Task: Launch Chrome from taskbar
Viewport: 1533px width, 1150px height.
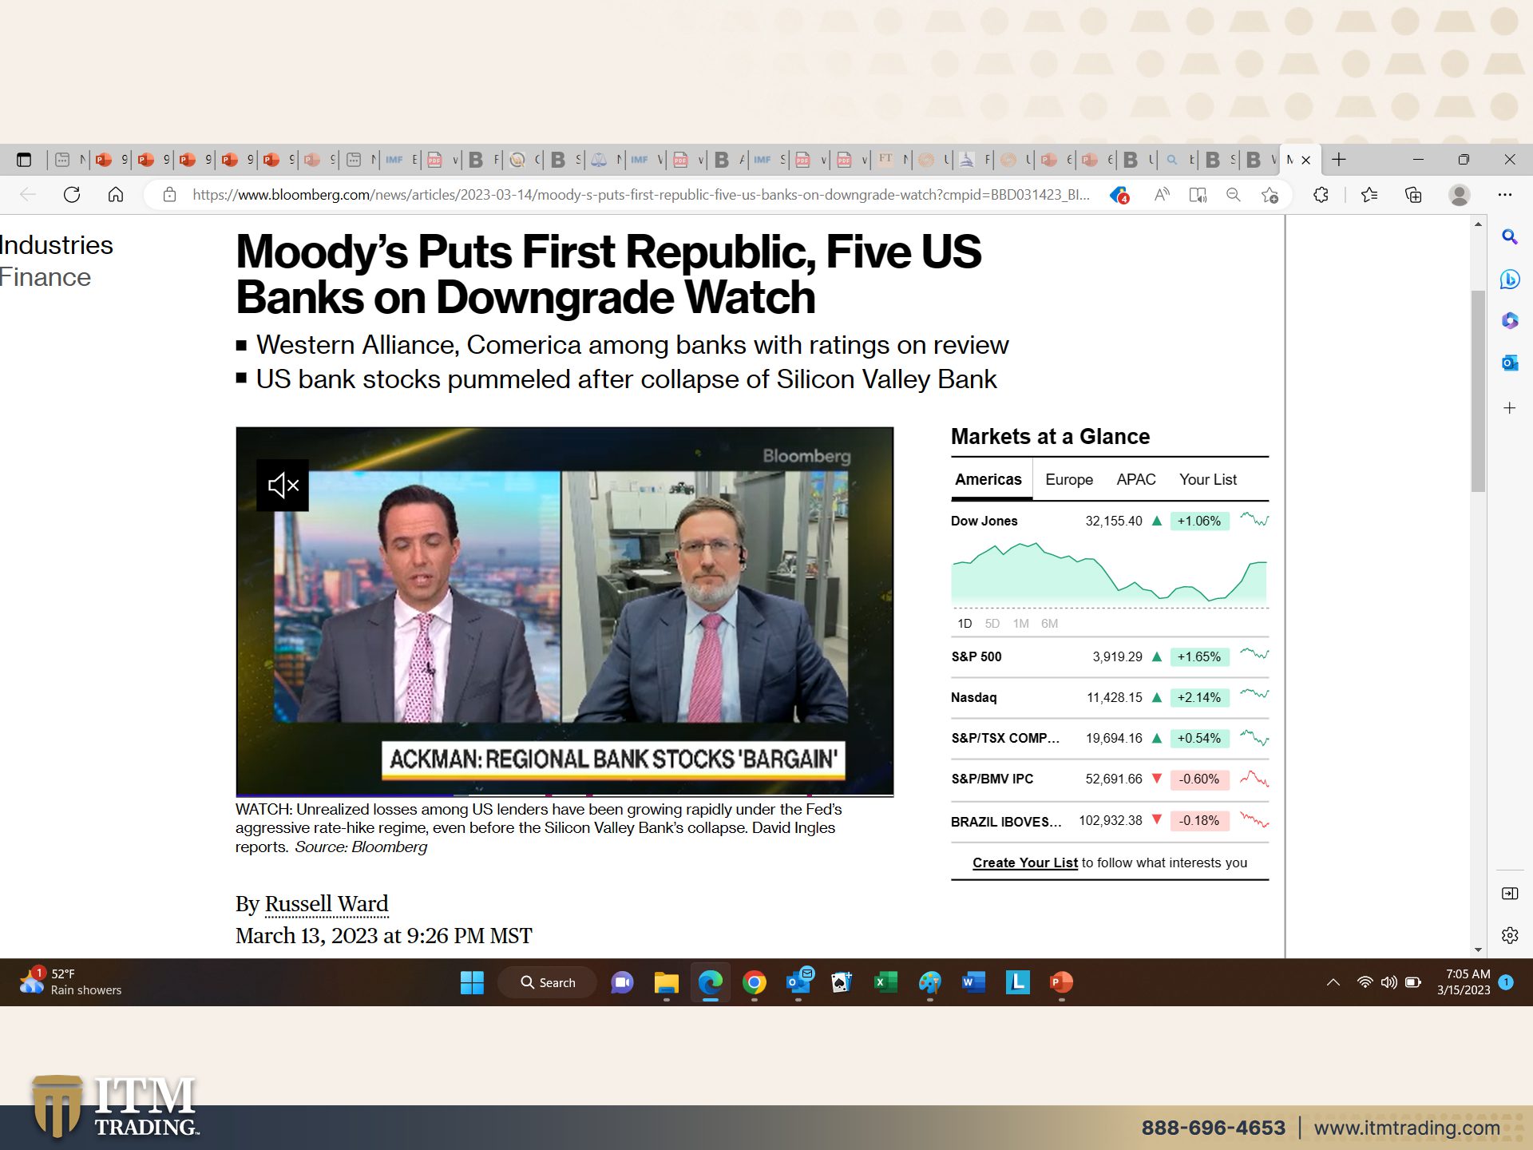Action: pos(754,982)
